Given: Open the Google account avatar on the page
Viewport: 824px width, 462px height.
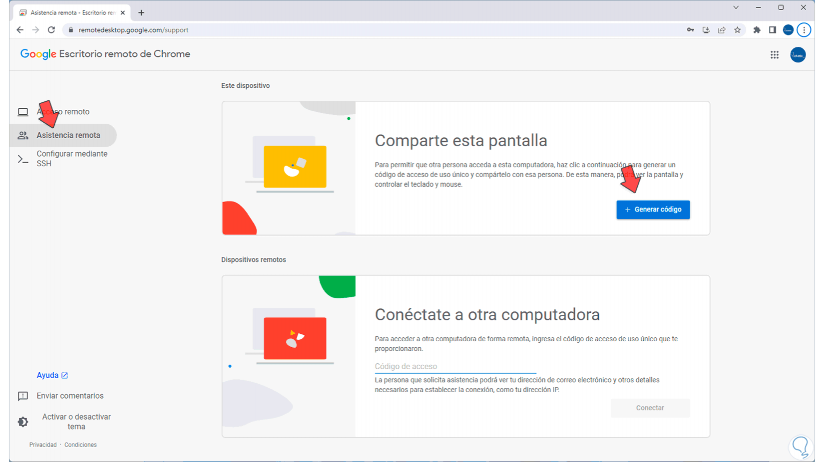Looking at the screenshot, I should tap(798, 55).
